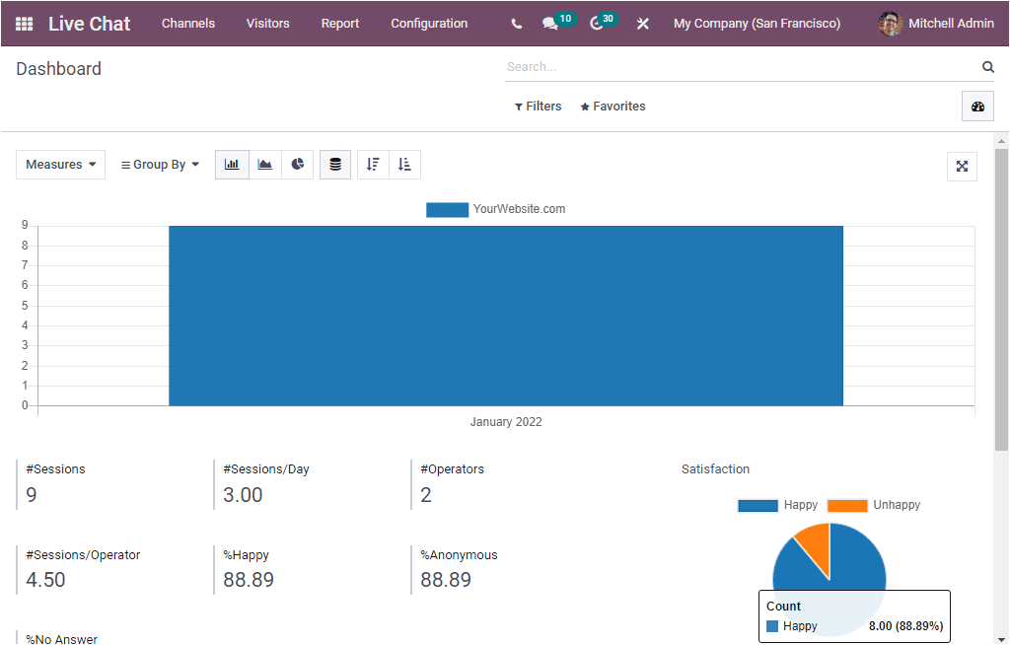The height and width of the screenshot is (645, 1010).
Task: Click the dashboard view switcher icon
Action: 977,106
